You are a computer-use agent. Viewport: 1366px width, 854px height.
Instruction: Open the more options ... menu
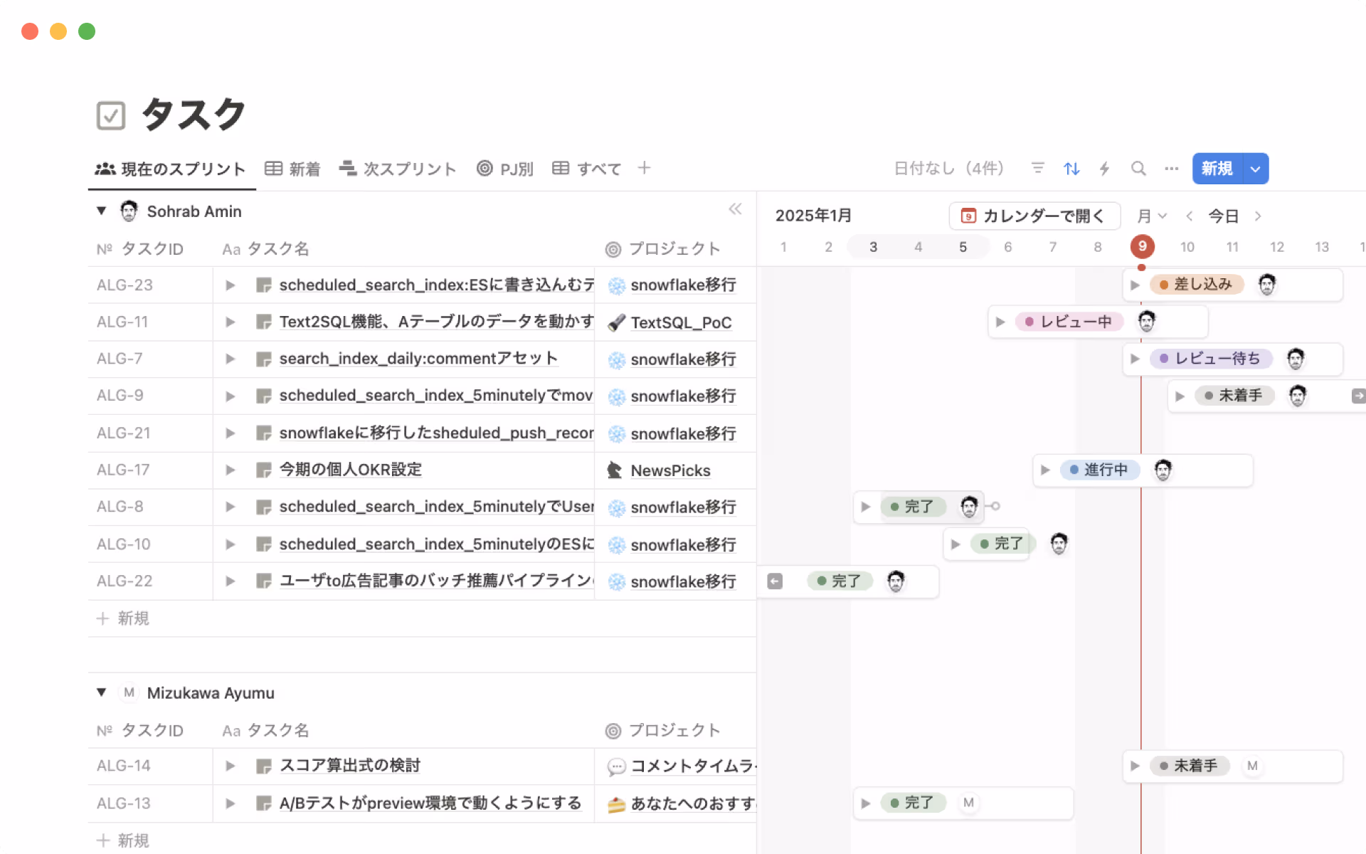1171,168
